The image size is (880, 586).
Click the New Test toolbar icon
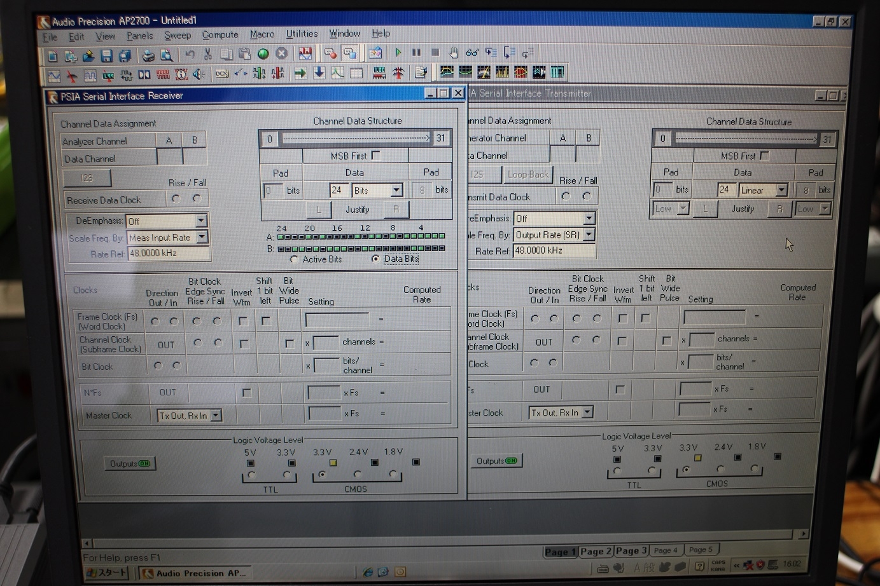pos(53,56)
